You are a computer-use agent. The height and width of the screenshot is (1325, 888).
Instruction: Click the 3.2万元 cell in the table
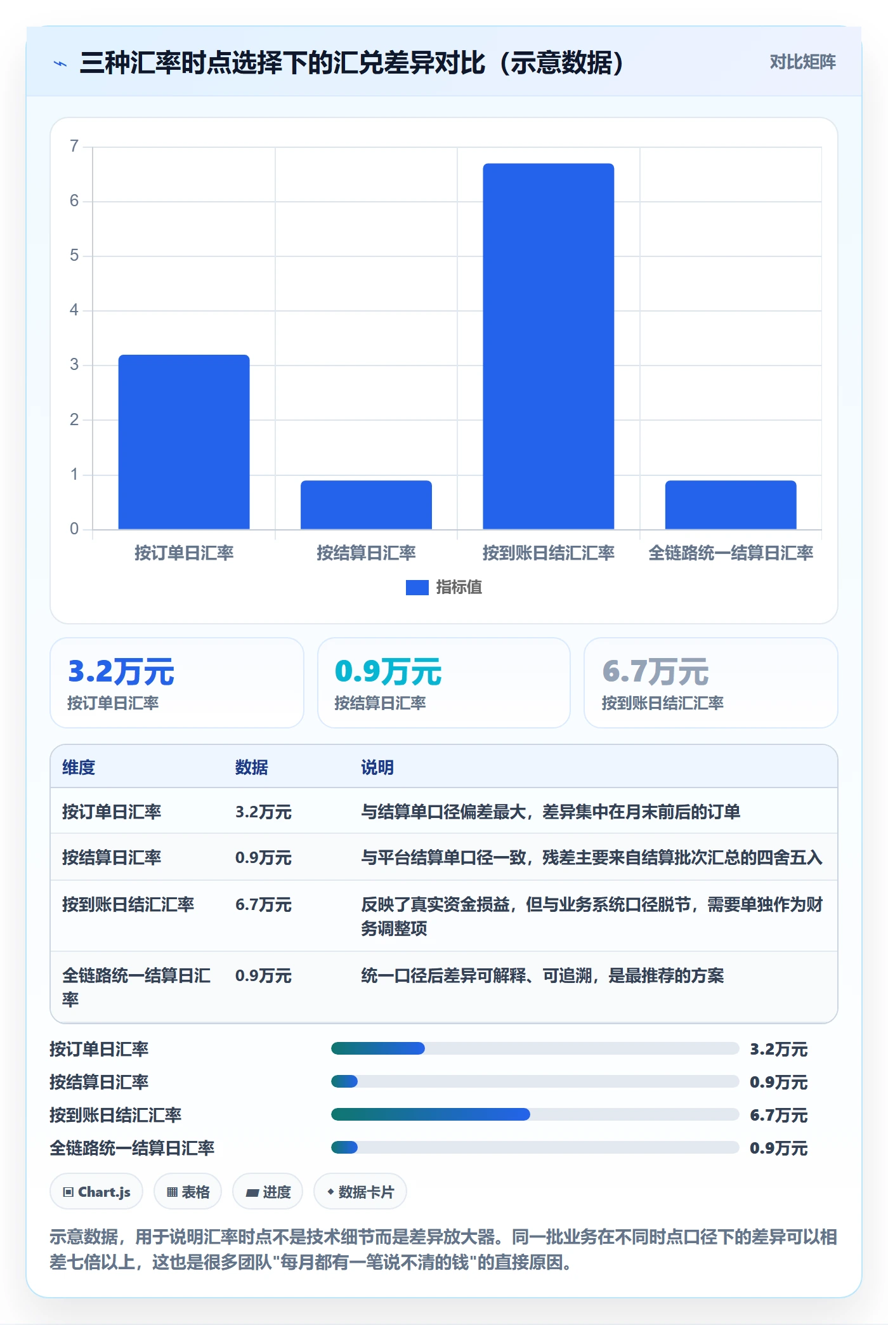coord(263,812)
